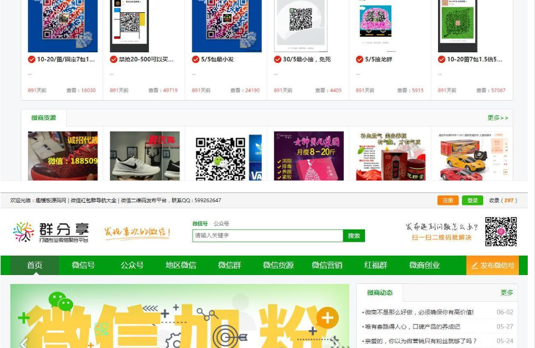Click QR thumbnail above 10-20/苗/固定7包1
This screenshot has height=348, width=535.
[63, 26]
